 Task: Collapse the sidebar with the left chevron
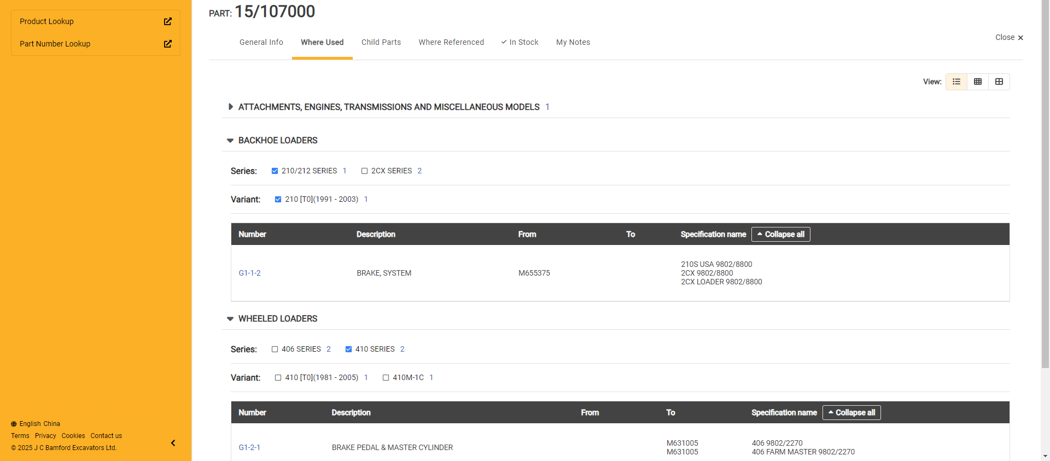point(173,443)
